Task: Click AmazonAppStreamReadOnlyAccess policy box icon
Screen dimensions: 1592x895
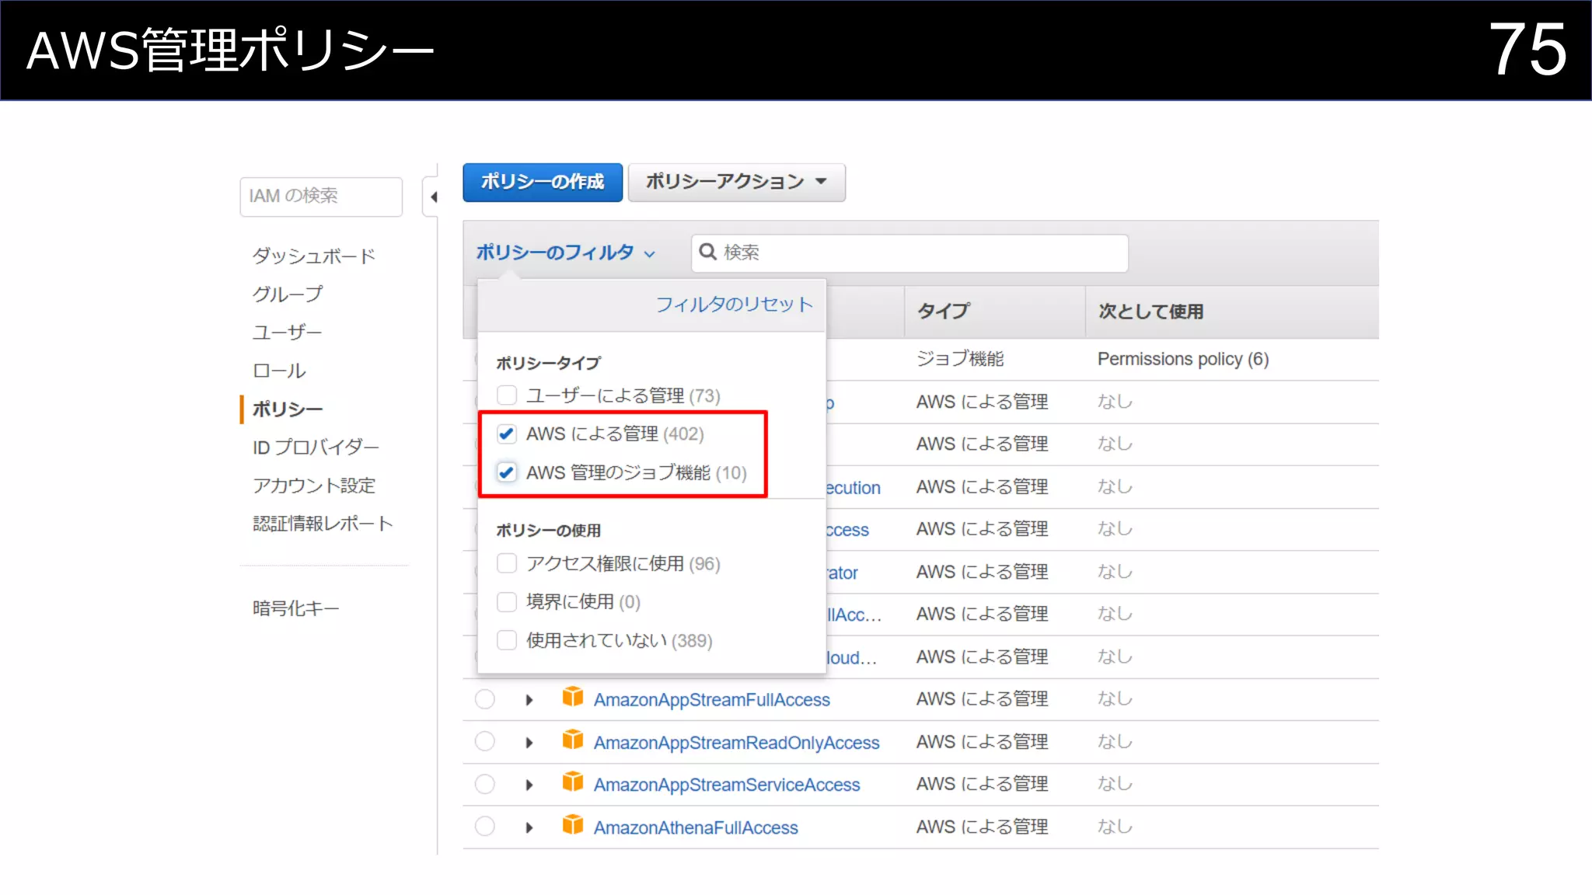Action: pos(573,740)
